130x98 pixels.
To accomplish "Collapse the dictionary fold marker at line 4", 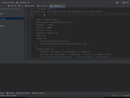I will [31, 17].
